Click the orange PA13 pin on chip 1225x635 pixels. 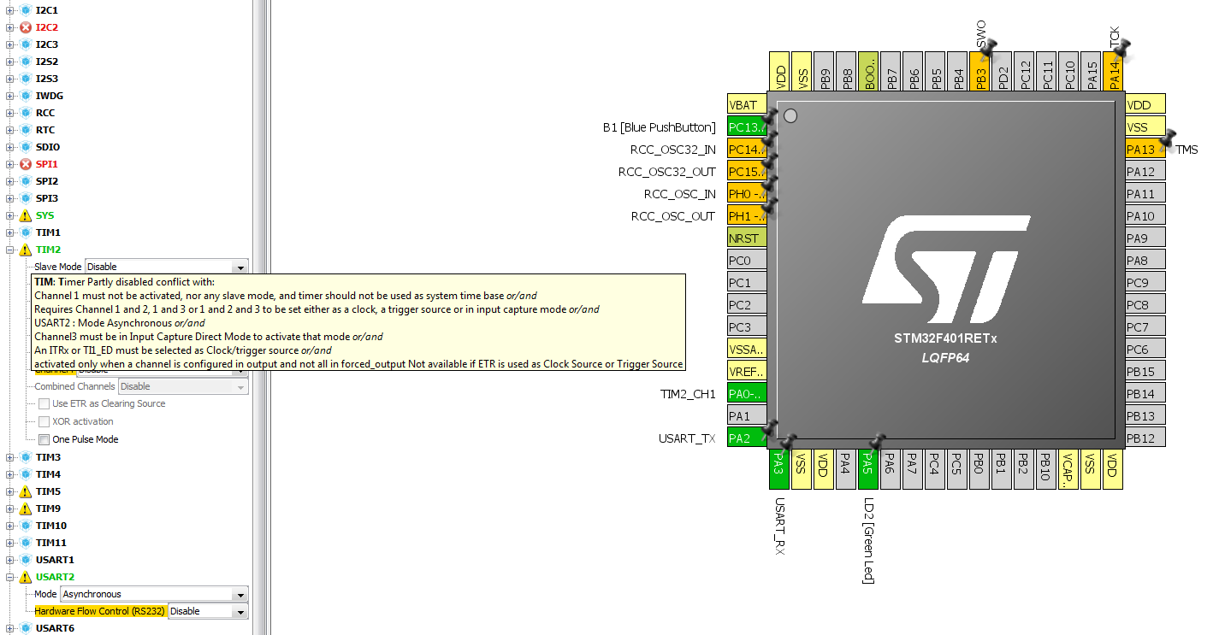(1144, 150)
